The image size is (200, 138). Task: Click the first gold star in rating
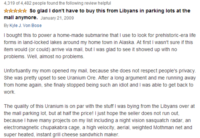pyautogui.click(x=6, y=11)
